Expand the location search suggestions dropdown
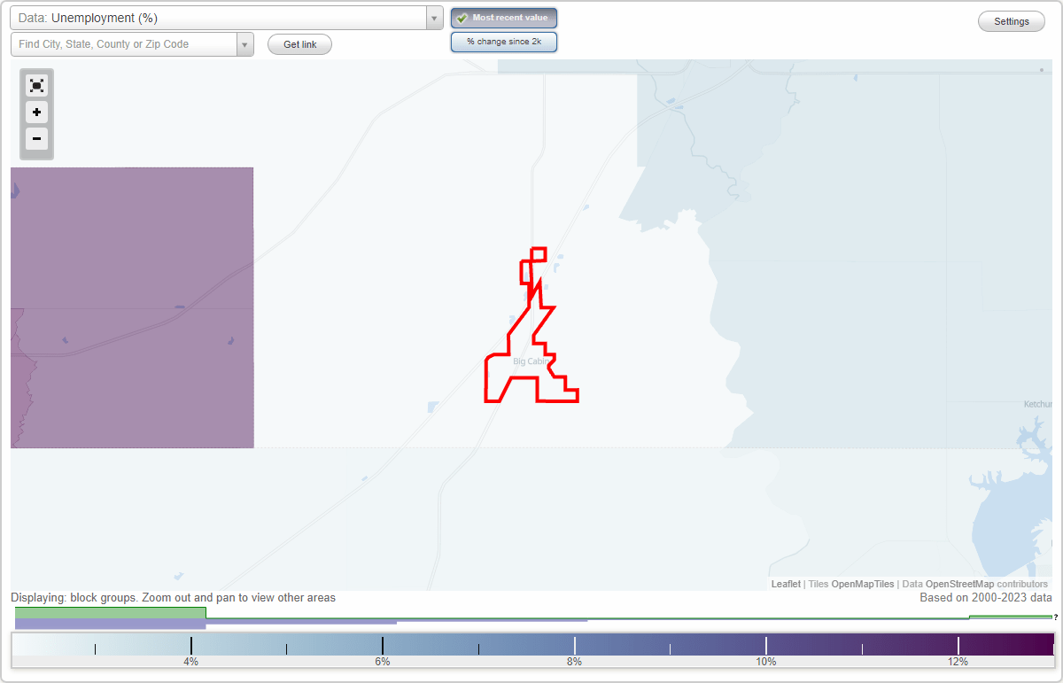The height and width of the screenshot is (683, 1063). click(x=244, y=43)
